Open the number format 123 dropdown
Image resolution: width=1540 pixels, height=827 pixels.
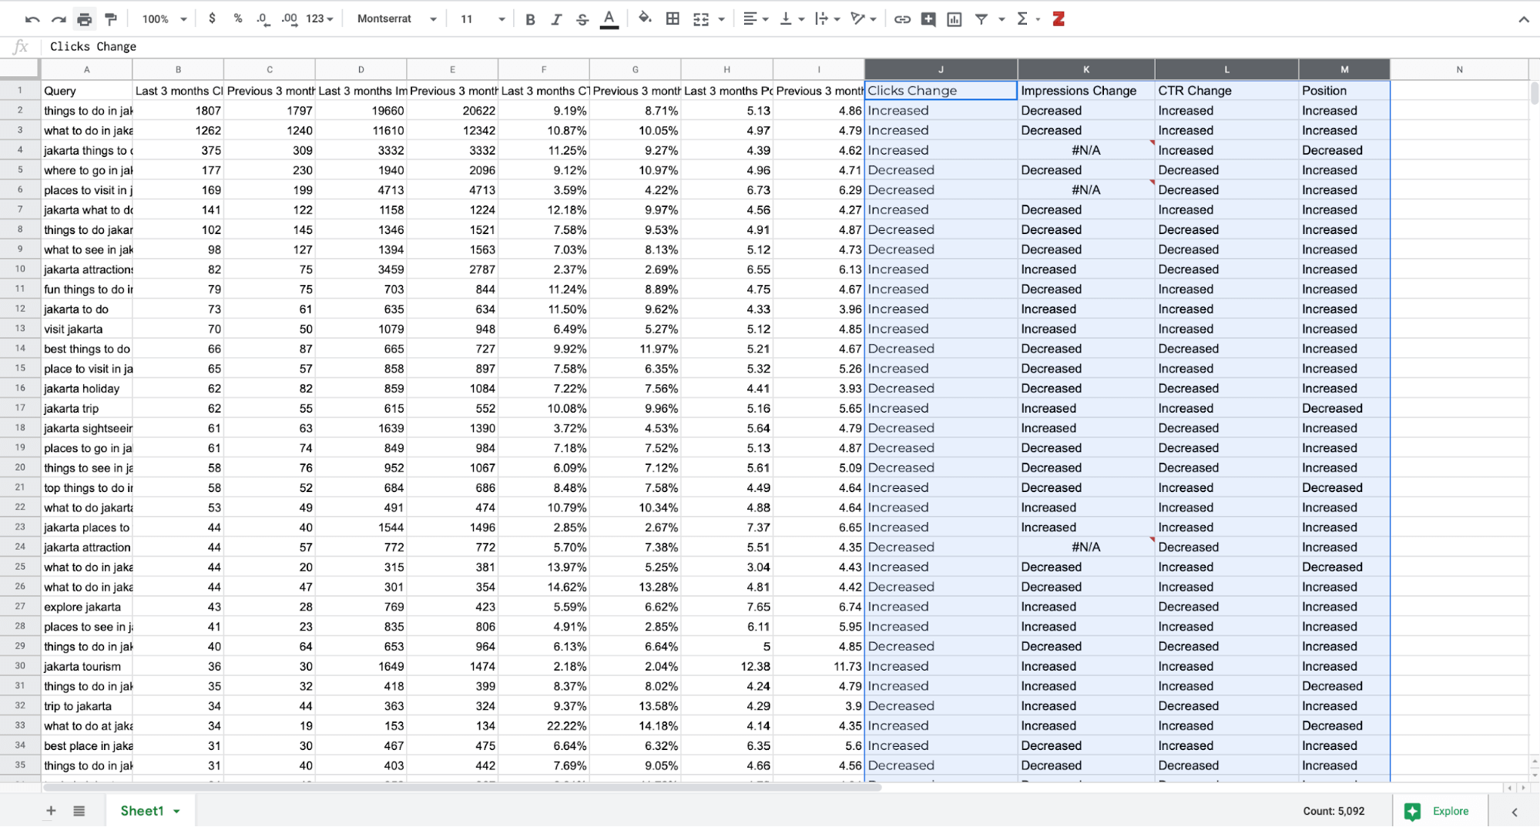click(318, 18)
